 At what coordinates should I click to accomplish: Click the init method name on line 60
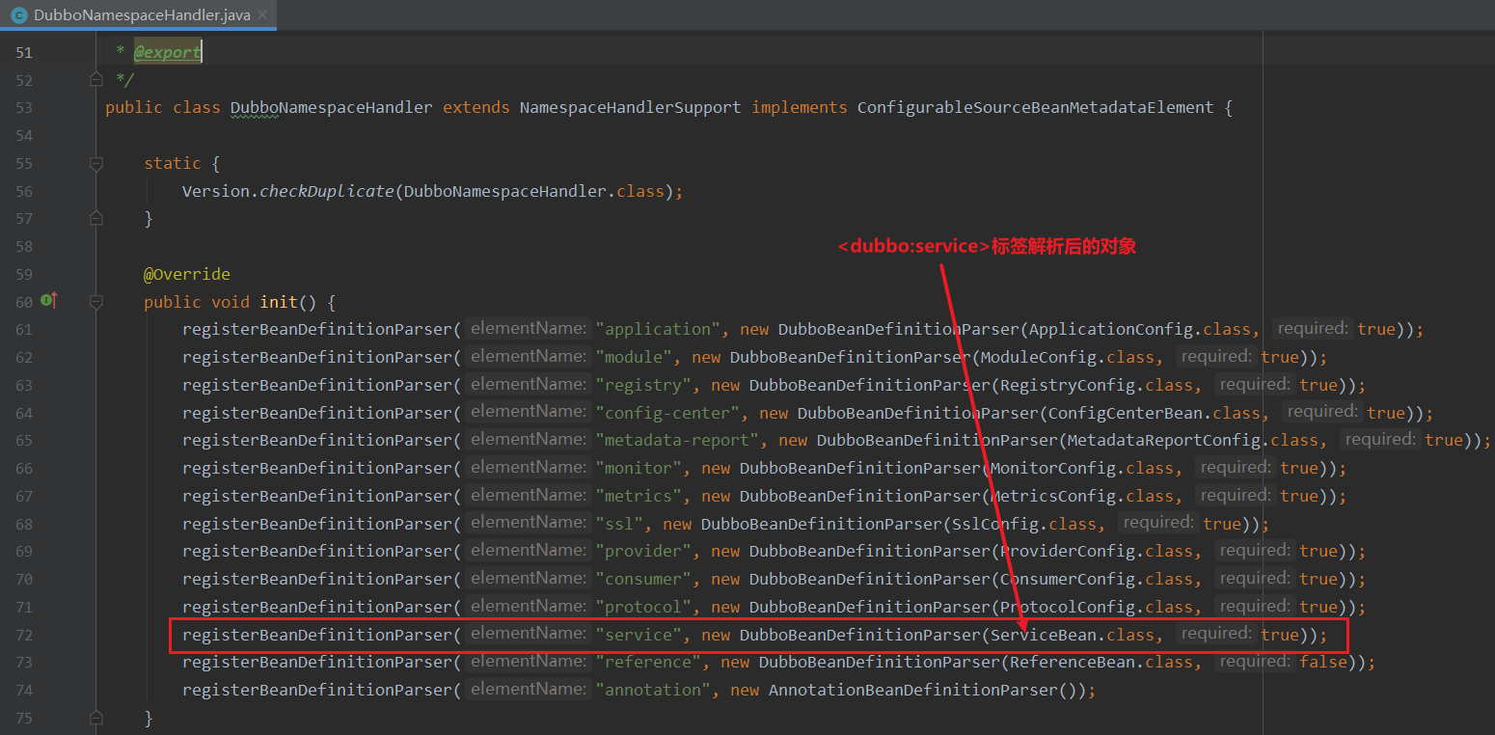click(279, 302)
